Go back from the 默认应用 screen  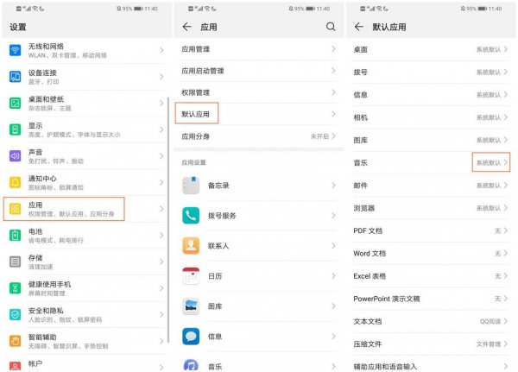359,27
